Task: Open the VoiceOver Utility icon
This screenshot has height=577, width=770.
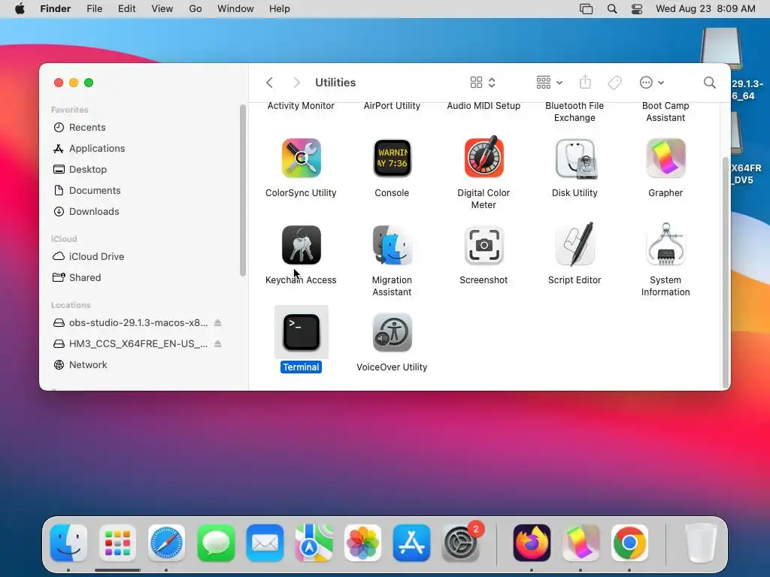Action: click(x=392, y=332)
